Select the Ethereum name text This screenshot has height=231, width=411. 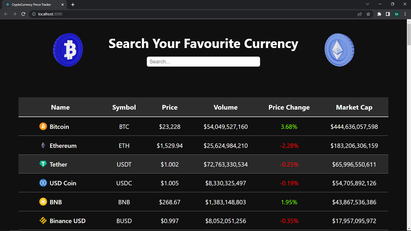click(x=63, y=146)
